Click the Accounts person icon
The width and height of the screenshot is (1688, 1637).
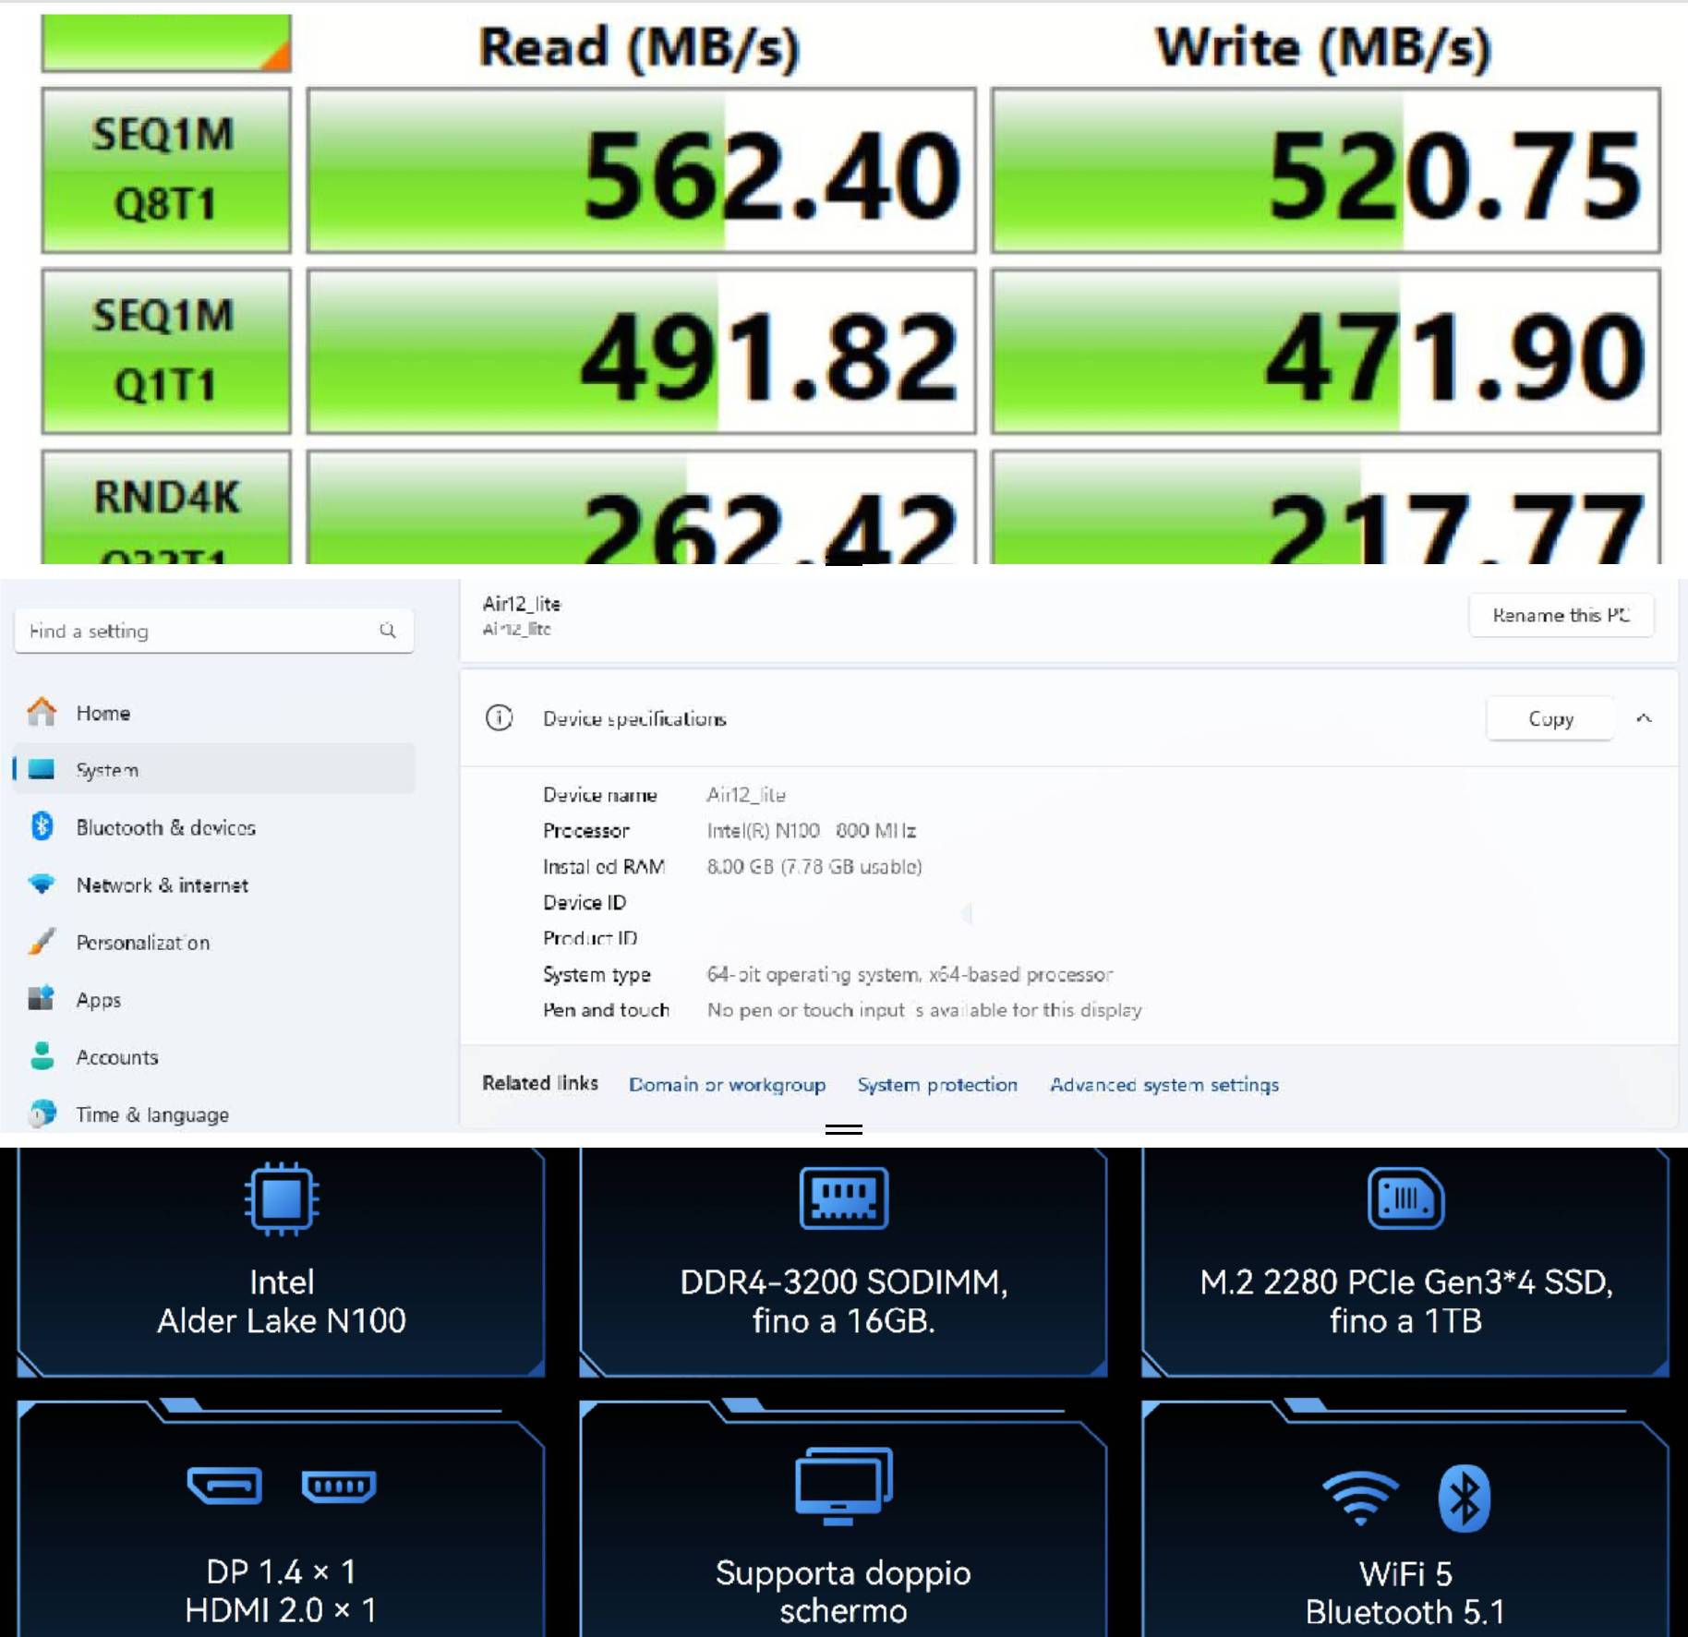coord(42,1056)
